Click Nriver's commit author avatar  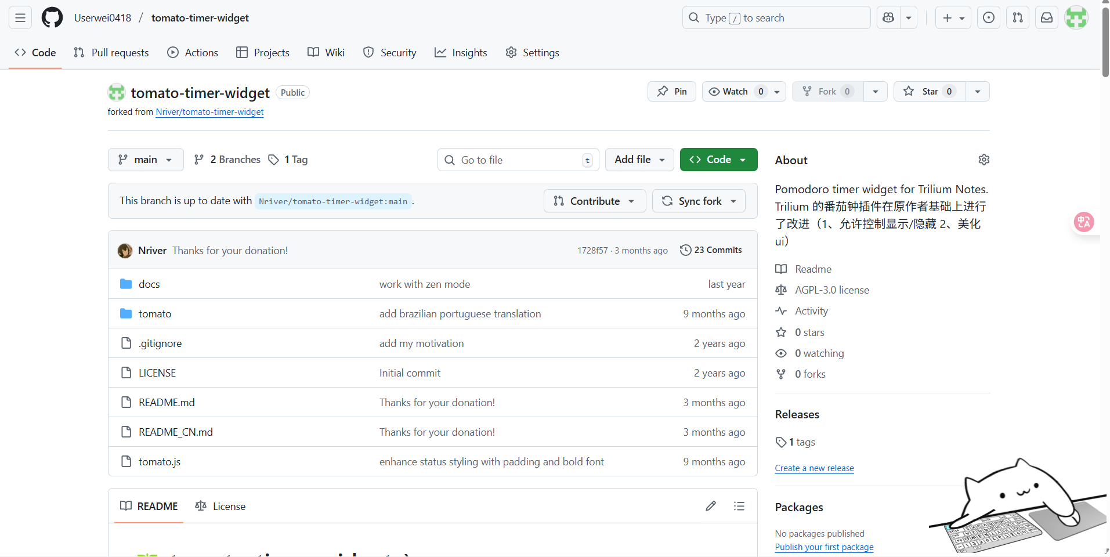125,251
